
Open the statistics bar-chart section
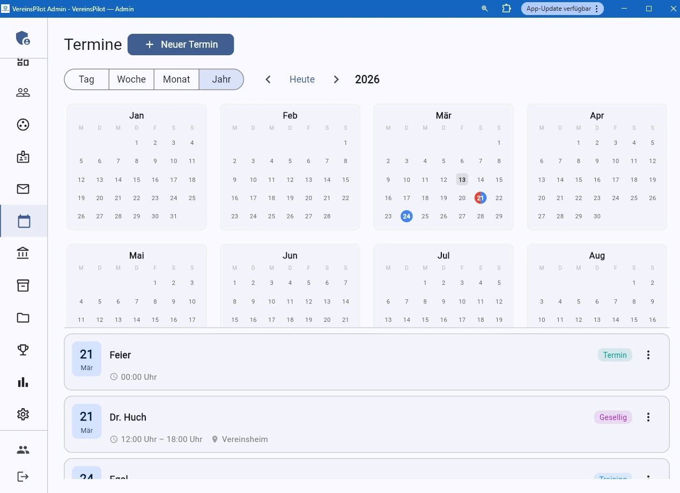[x=23, y=382]
